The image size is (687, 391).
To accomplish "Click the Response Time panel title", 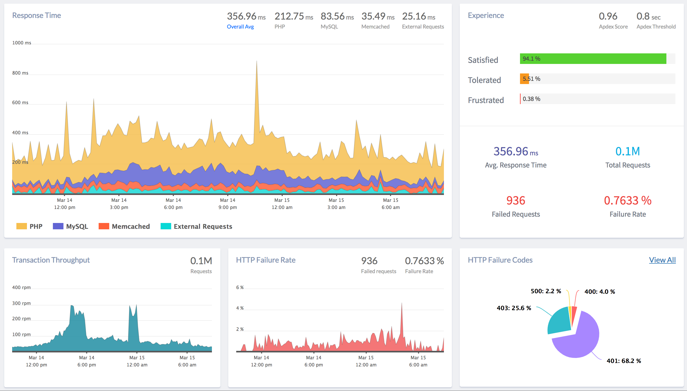I will point(36,15).
